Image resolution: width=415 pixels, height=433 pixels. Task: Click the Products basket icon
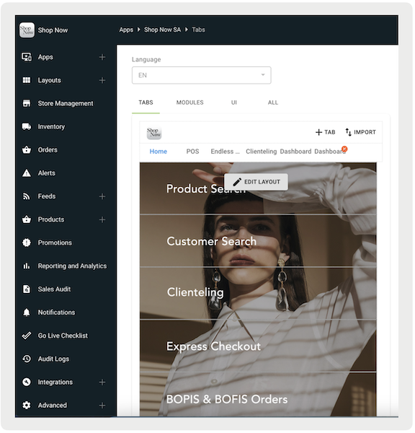tap(27, 219)
